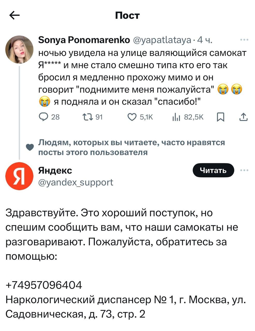Open more options for the Яндекс reply
255x331 pixels.
[244, 170]
